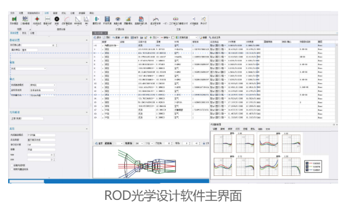Image resolution: width=349 pixels, height=207 pixels.
Task: Click the save button in table toolbar
Action: point(135,38)
